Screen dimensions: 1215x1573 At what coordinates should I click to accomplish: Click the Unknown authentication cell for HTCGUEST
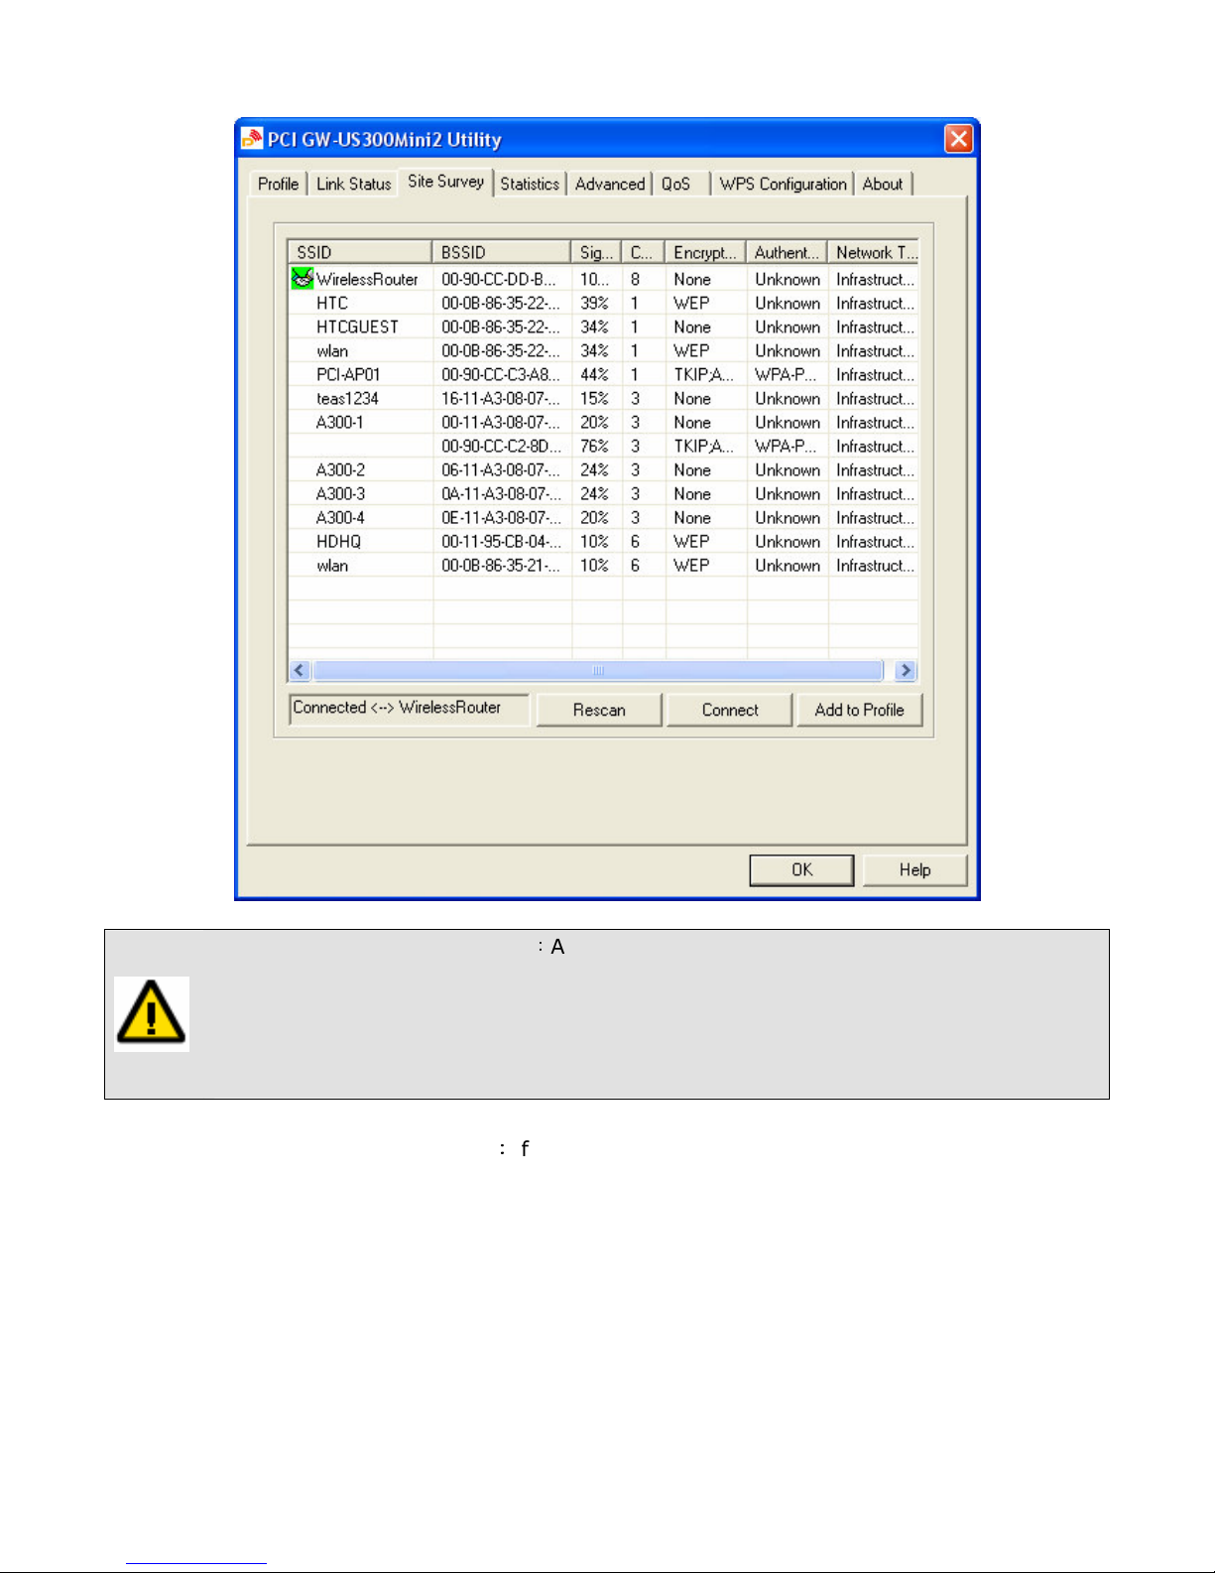788,327
